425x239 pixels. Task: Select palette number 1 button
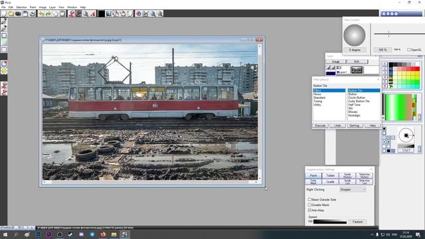(x=385, y=64)
